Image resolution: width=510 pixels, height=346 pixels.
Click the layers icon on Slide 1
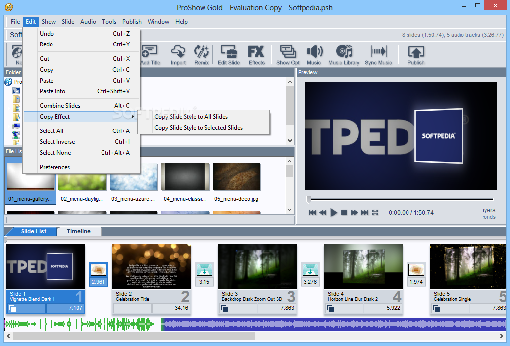pos(12,308)
